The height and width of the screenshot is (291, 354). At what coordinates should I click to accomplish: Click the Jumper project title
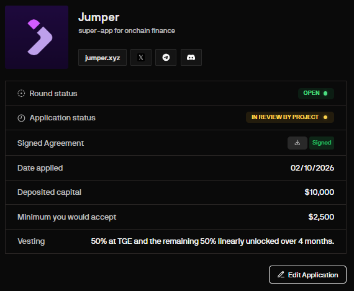[99, 17]
